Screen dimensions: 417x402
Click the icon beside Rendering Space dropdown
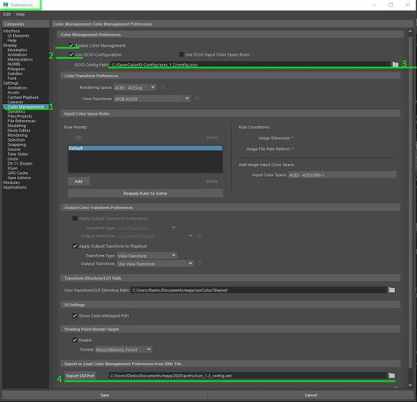point(163,87)
